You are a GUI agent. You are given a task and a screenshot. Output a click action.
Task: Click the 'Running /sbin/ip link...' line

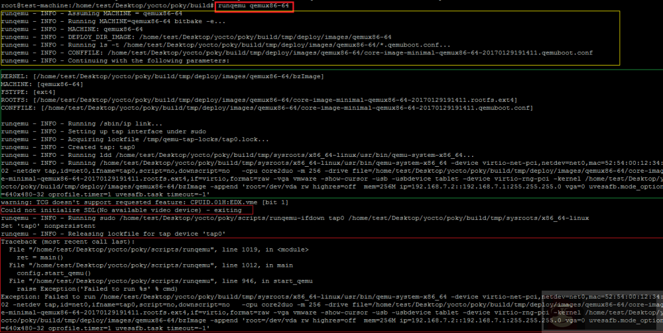pyautogui.click(x=82, y=124)
